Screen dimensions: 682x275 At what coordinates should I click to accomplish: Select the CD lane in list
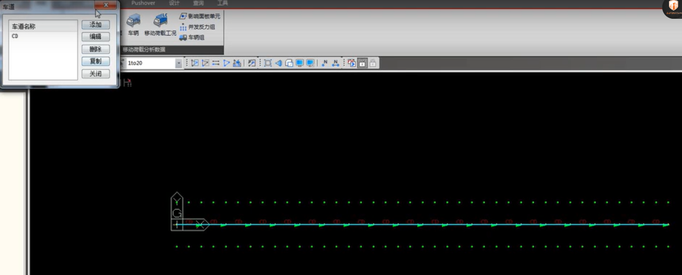[x=15, y=37]
